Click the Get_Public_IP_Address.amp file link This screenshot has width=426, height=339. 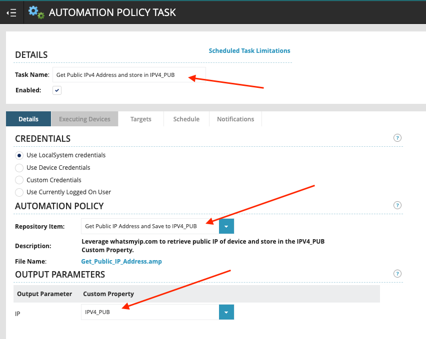pos(121,261)
